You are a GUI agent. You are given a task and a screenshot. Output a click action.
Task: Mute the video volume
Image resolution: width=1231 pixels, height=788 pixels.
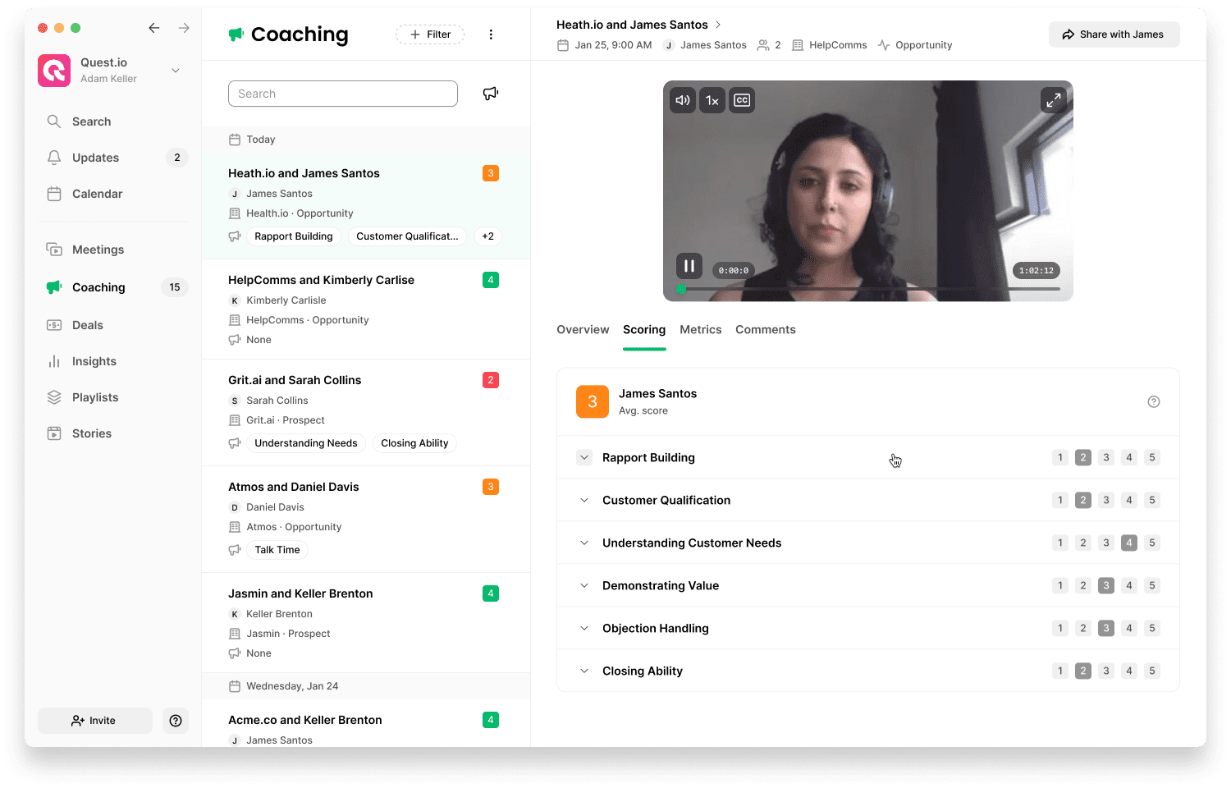point(683,100)
